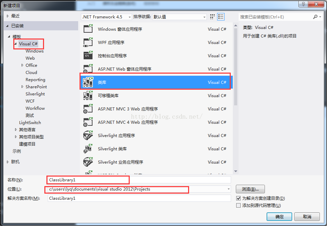Click the ASP.NET MVC 4 Web template icon
Image resolution: width=327 pixels, height=226 pixels.
(88, 122)
